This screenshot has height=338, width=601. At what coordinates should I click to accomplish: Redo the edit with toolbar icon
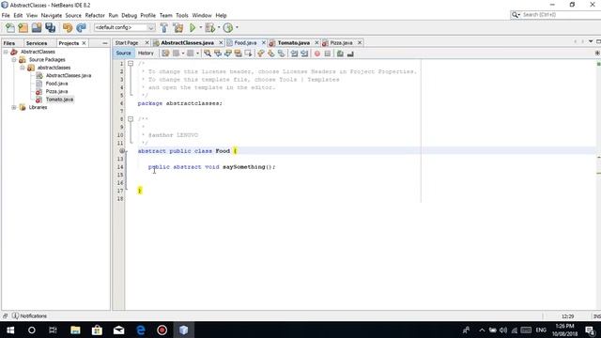tap(81, 27)
